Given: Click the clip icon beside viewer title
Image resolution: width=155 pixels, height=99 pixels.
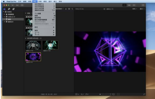Looking at the screenshot, I should pos(104,9).
